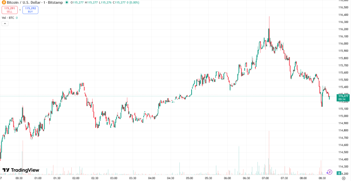The image size is (351, 181).
Task: Click the green volume value label on price axis
Action: [339, 173]
